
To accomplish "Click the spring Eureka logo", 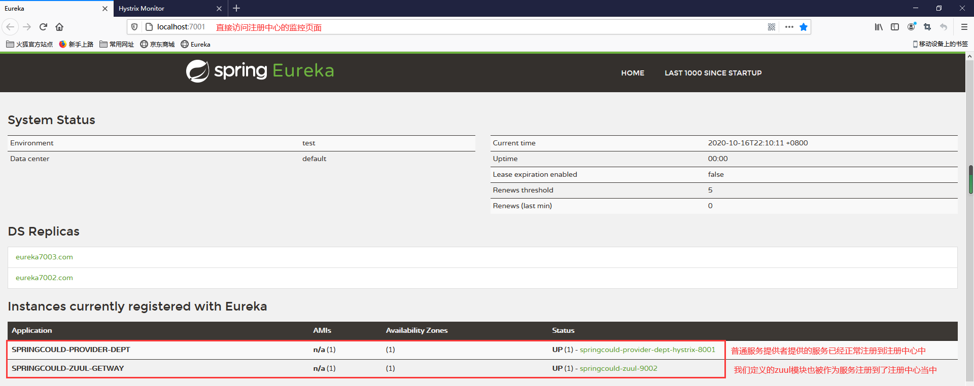I will [260, 71].
